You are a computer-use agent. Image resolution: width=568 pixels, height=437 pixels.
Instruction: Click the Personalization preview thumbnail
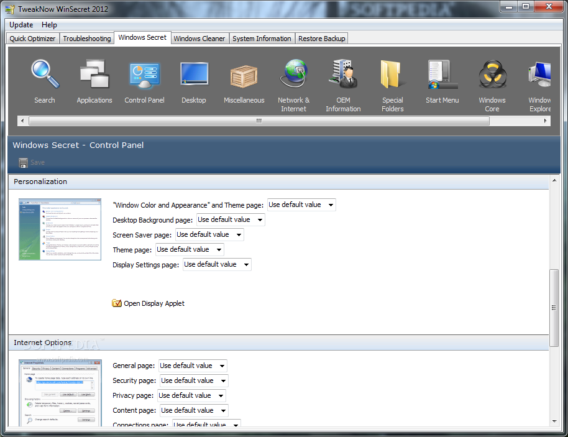click(x=60, y=229)
